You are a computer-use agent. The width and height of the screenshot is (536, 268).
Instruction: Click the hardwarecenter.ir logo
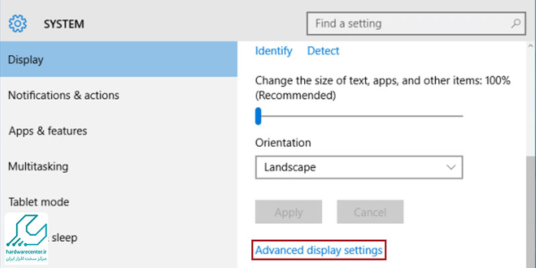click(x=27, y=239)
